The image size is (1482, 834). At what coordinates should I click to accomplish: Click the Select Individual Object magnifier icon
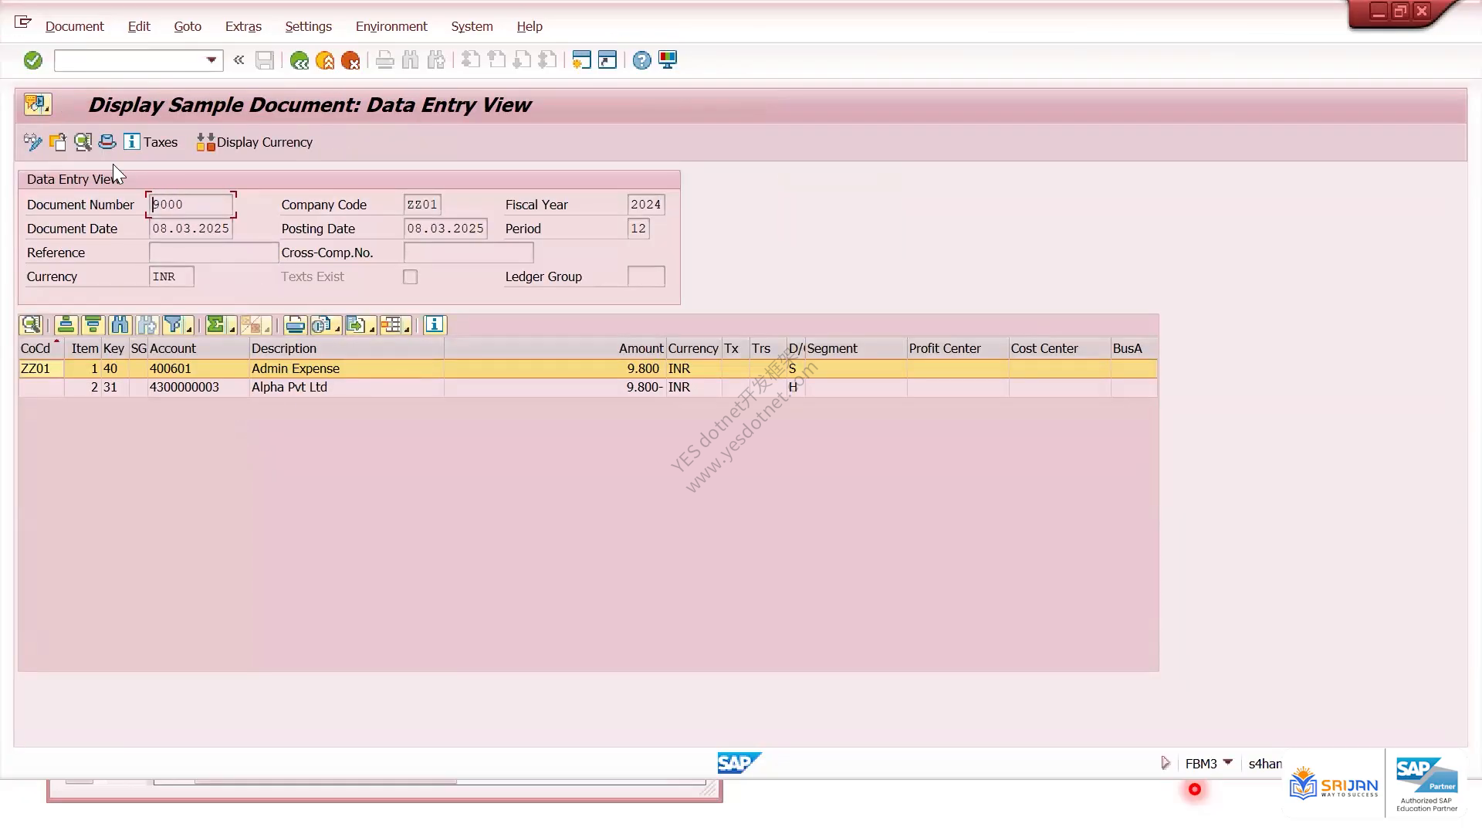pos(83,142)
